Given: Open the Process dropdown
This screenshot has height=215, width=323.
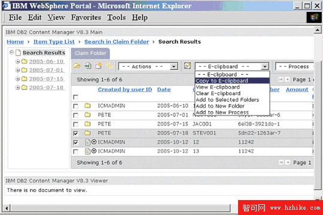Looking at the screenshot, I should pos(294,66).
